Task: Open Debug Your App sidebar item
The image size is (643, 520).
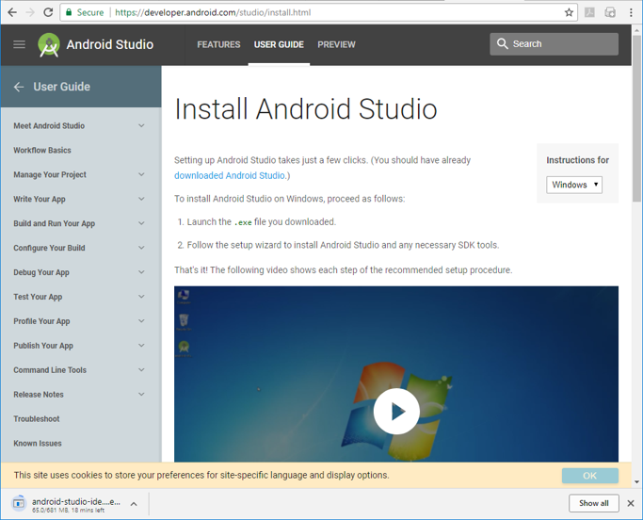Action: tap(41, 272)
